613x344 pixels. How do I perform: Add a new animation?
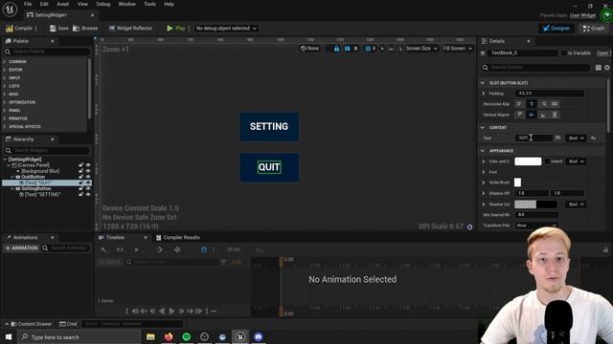tap(21, 248)
